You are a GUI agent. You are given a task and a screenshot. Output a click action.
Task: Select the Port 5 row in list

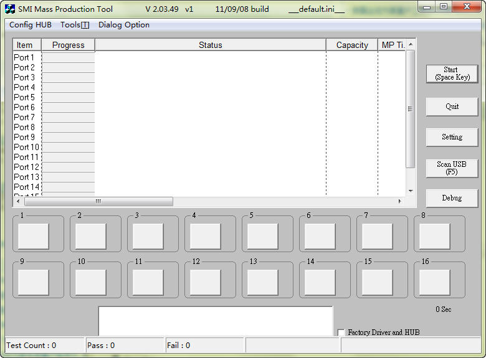[25, 97]
